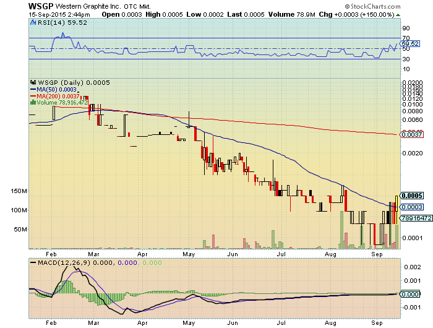Click the Volume 78.9M quote value

(291, 14)
